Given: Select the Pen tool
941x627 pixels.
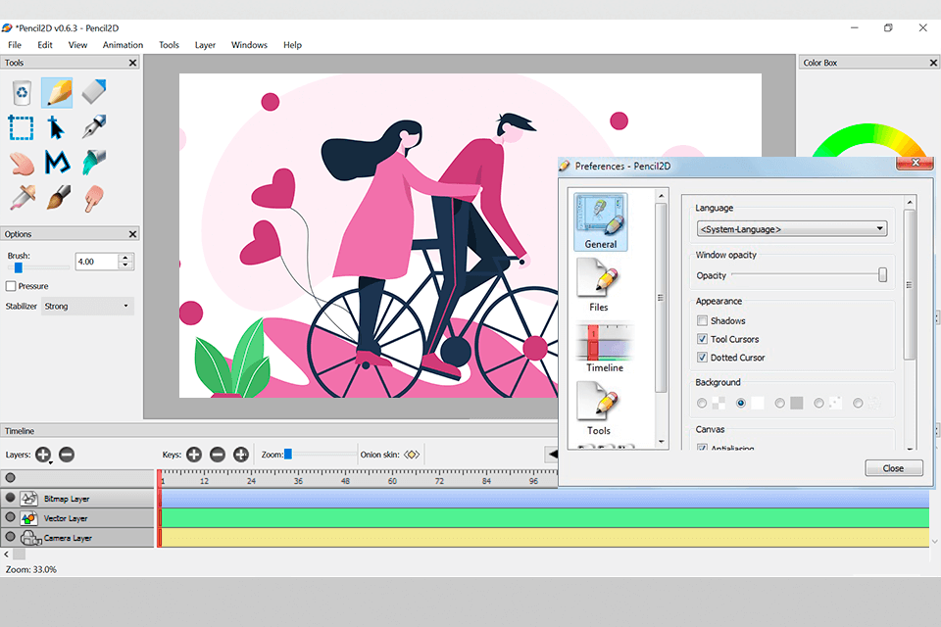Looking at the screenshot, I should tap(94, 126).
